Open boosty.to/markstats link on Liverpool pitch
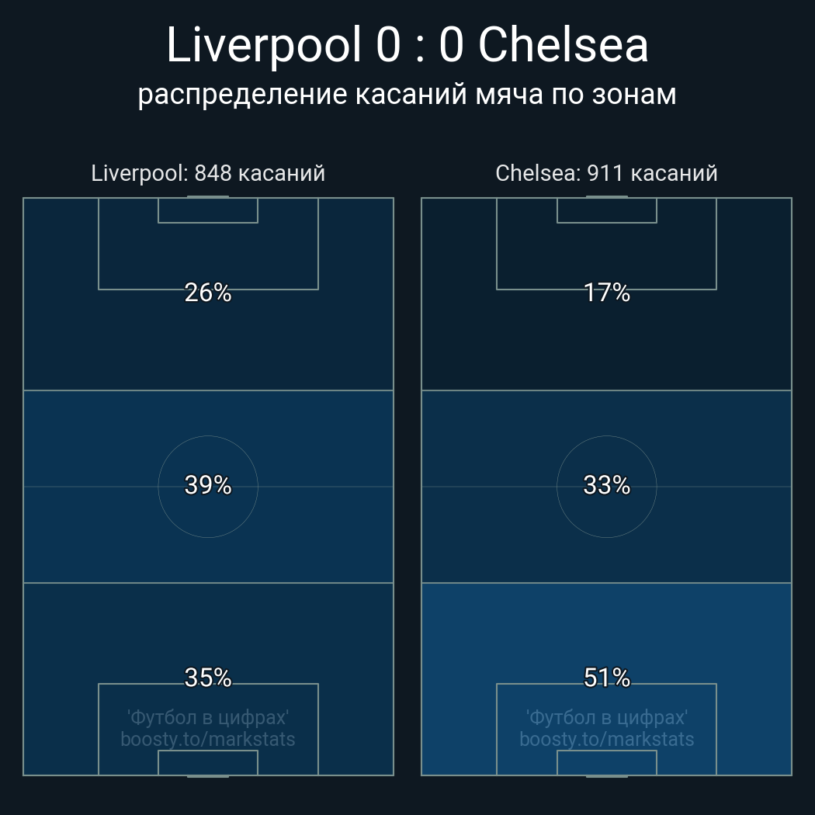This screenshot has width=815, height=815. tap(208, 739)
